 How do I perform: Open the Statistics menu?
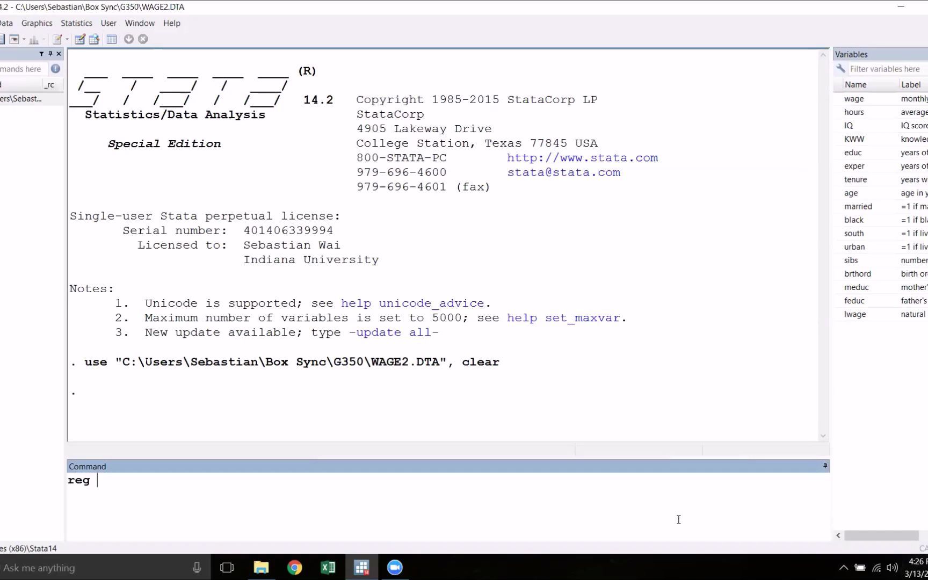[x=76, y=23]
